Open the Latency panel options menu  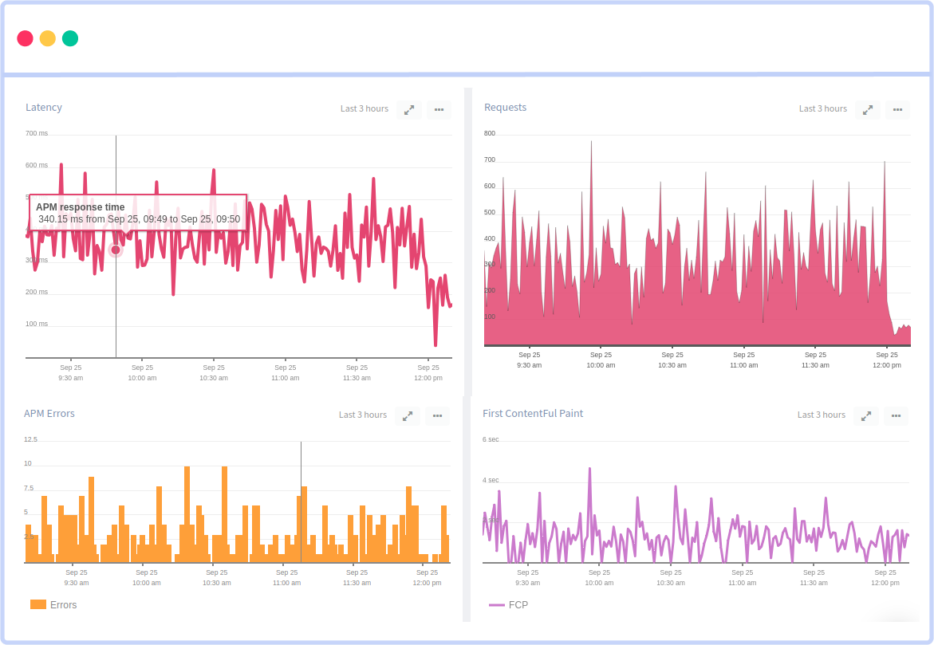438,109
